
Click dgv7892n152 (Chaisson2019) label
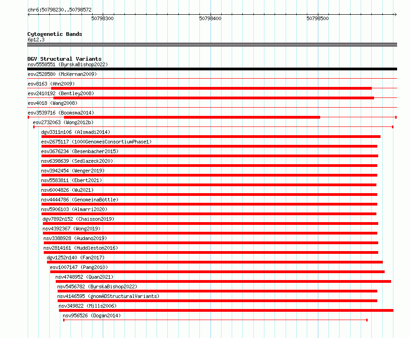pyautogui.click(x=78, y=219)
